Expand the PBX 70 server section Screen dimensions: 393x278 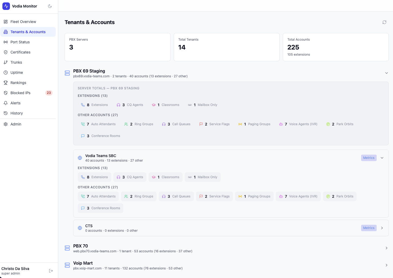tap(386, 248)
